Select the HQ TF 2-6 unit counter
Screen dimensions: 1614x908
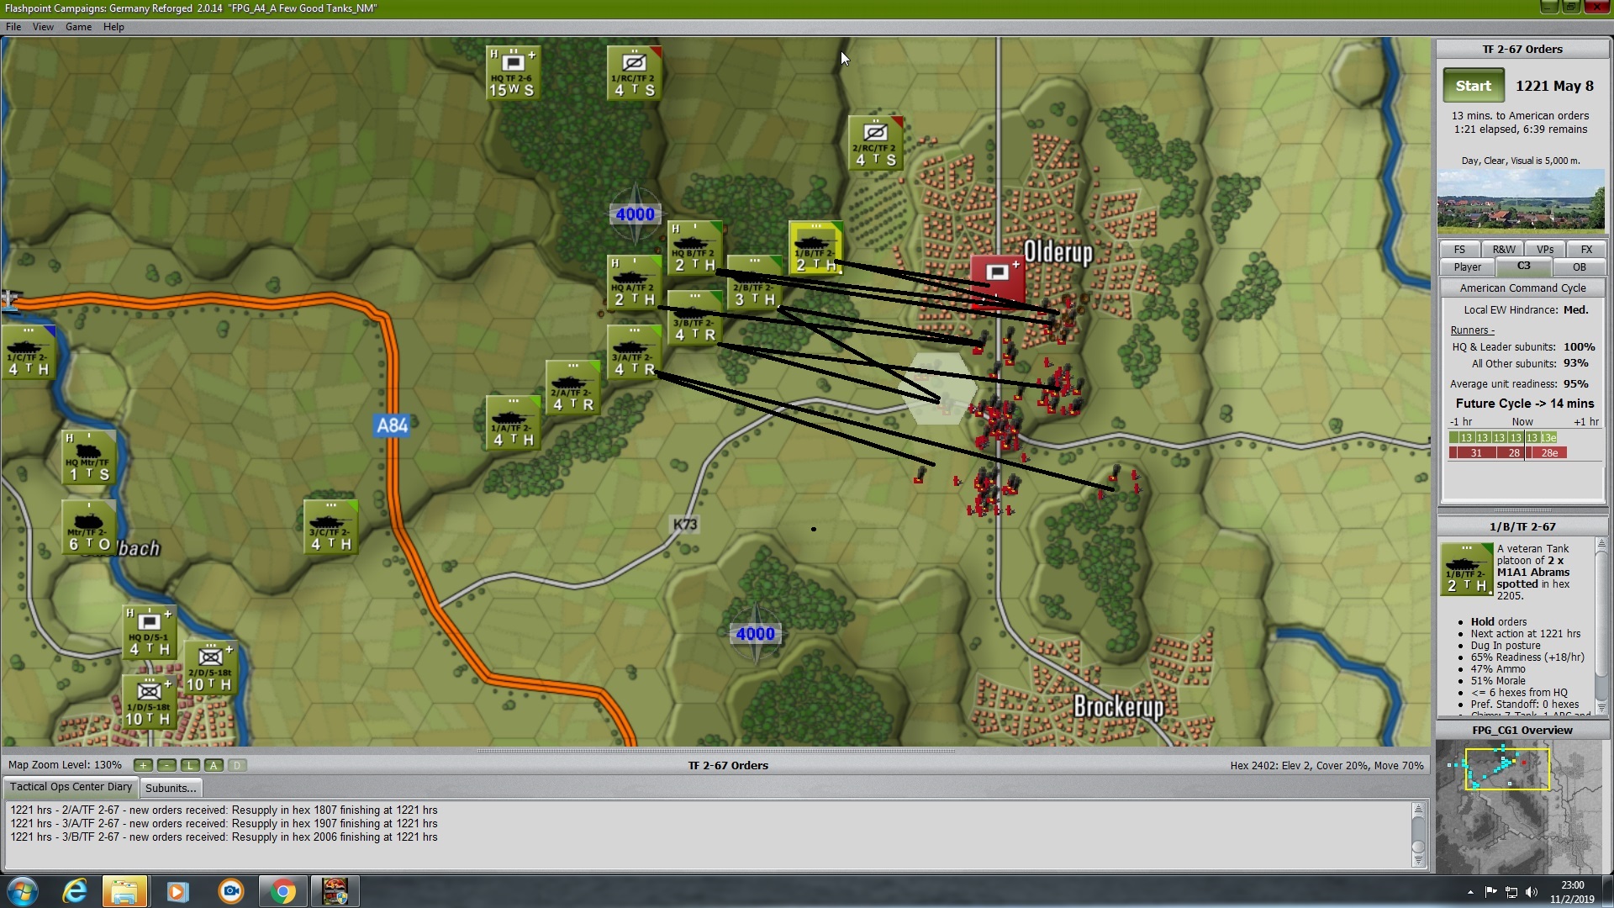point(513,72)
